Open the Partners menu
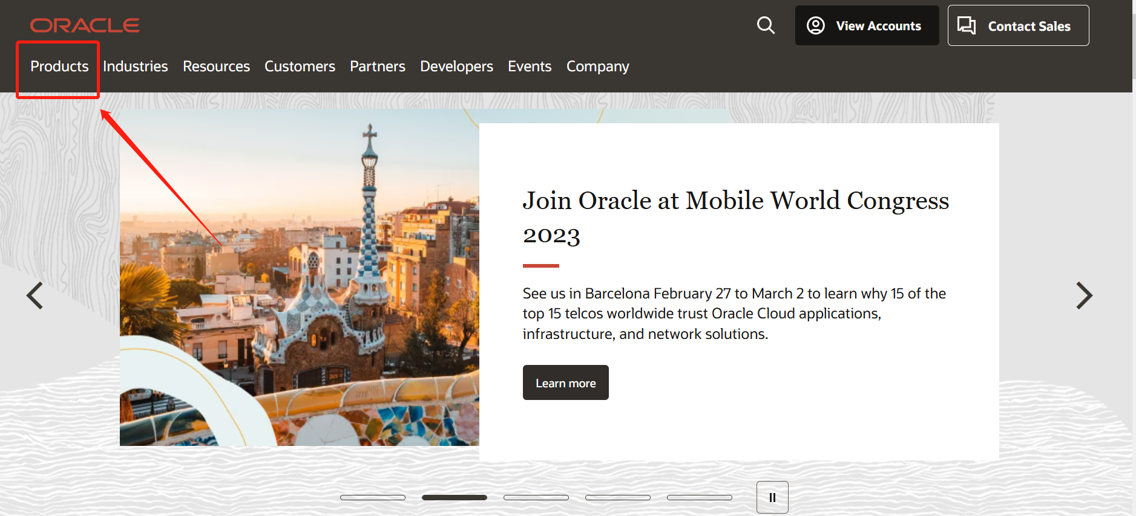The height and width of the screenshot is (516, 1136). pyautogui.click(x=378, y=66)
